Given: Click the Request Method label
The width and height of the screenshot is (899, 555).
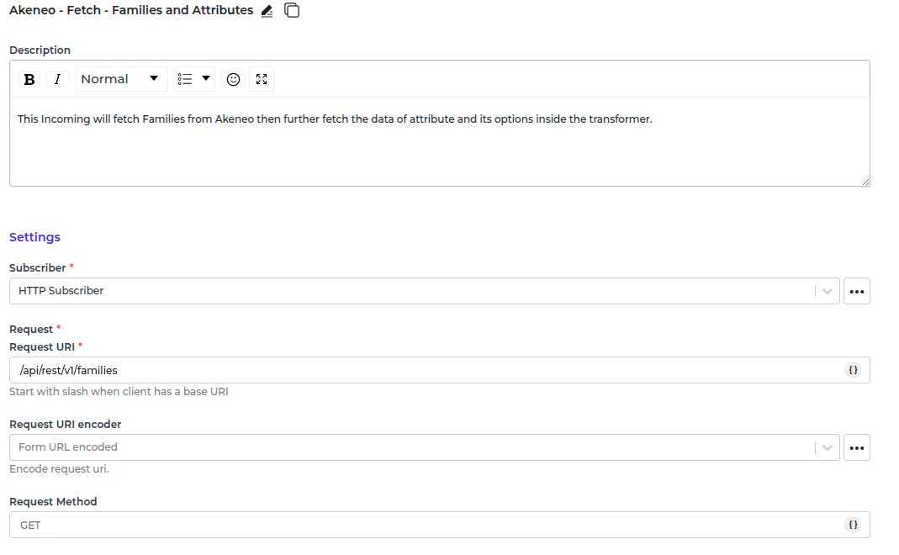Looking at the screenshot, I should coord(53,502).
